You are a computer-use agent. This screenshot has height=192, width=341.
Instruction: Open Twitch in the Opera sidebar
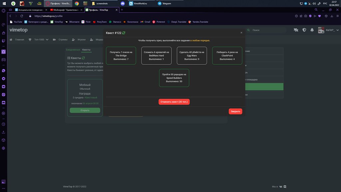(3, 41)
